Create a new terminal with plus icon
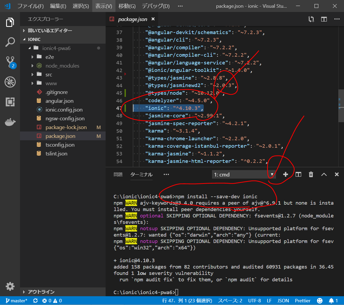Viewport: 344px width, 305px height. (x=285, y=174)
